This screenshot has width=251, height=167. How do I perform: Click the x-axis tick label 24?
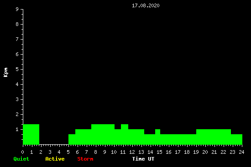tap(241, 152)
